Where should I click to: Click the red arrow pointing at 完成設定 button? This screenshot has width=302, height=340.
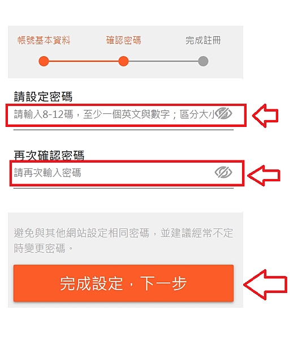tap(265, 284)
